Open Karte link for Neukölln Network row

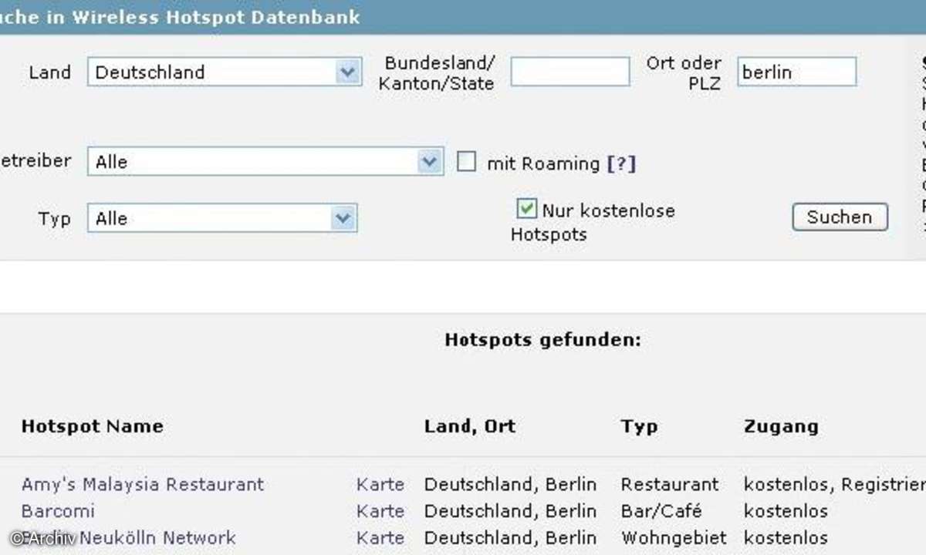380,537
